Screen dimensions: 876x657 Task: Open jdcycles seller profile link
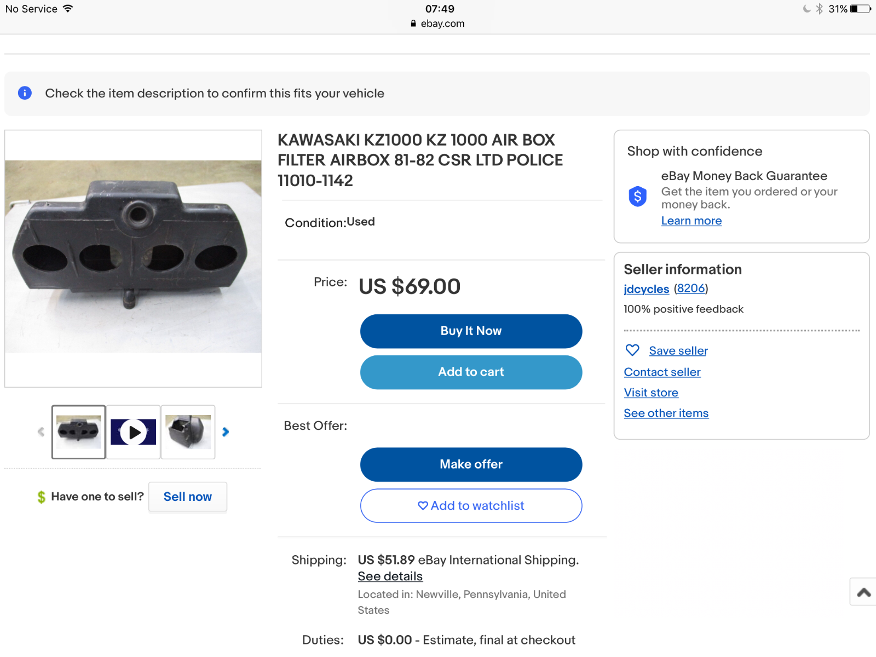(x=647, y=289)
